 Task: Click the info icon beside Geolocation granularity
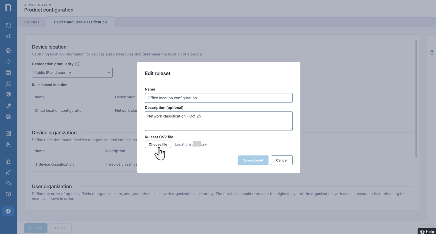coord(77,64)
